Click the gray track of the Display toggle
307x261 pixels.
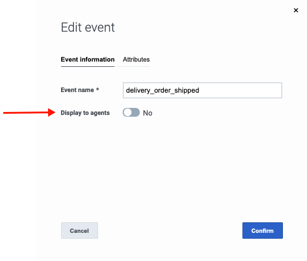(136, 113)
